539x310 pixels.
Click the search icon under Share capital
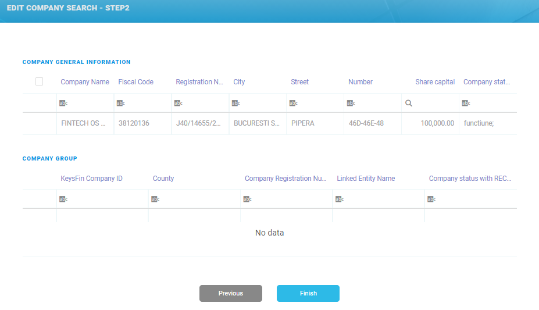coord(409,103)
